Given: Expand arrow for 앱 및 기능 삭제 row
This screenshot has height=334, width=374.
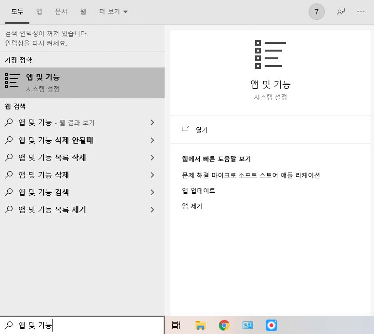Looking at the screenshot, I should point(153,175).
